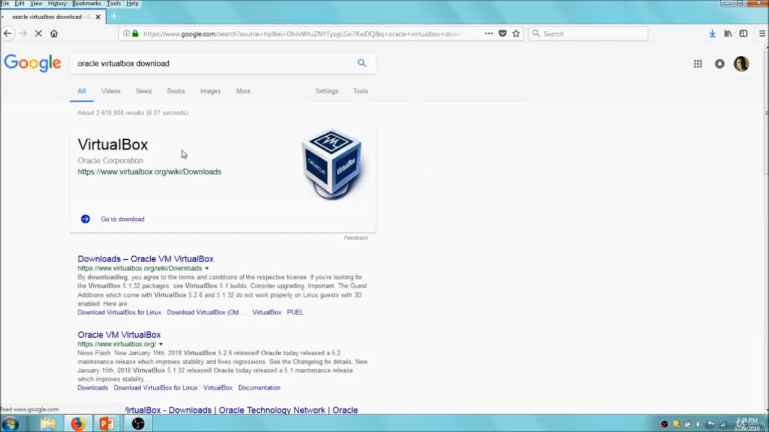Click the red tray icon in the taskbar

point(664,424)
